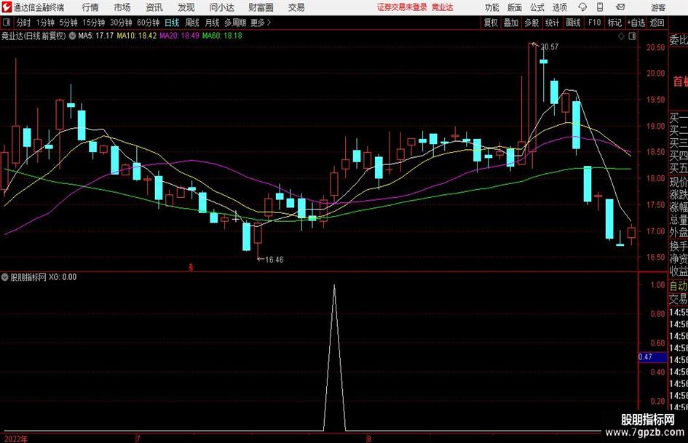This screenshot has width=688, height=443.
Task: Click the month 8 time axis marker
Action: [369, 439]
